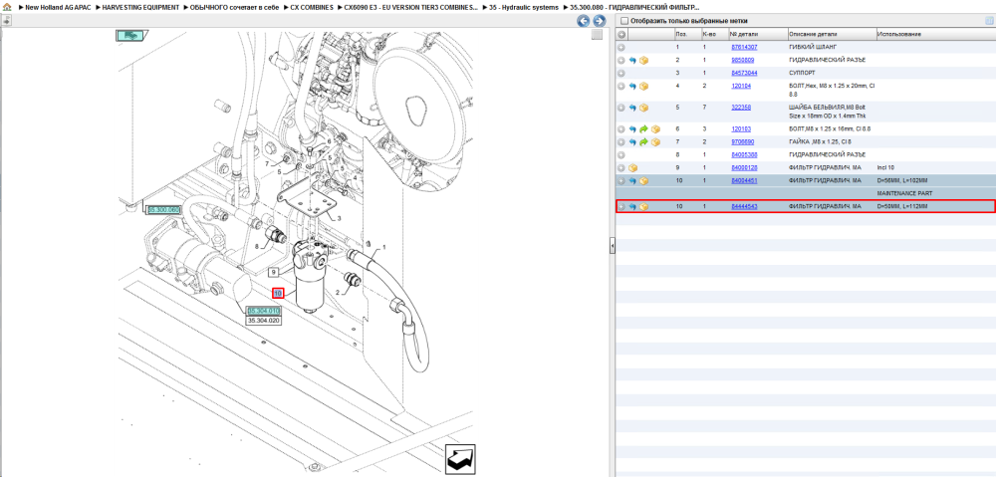Click the blue arrow in 84444543 row
Screen dimensions: 996x477
pyautogui.click(x=632, y=207)
